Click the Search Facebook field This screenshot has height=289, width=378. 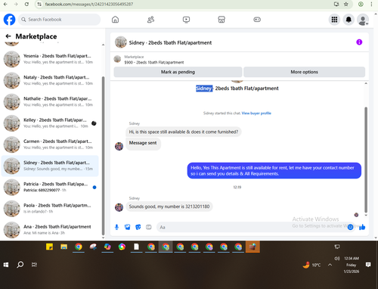coord(59,20)
